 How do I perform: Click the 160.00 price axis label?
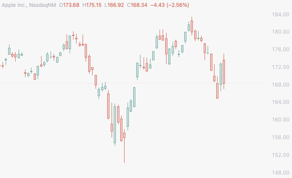click(x=281, y=120)
